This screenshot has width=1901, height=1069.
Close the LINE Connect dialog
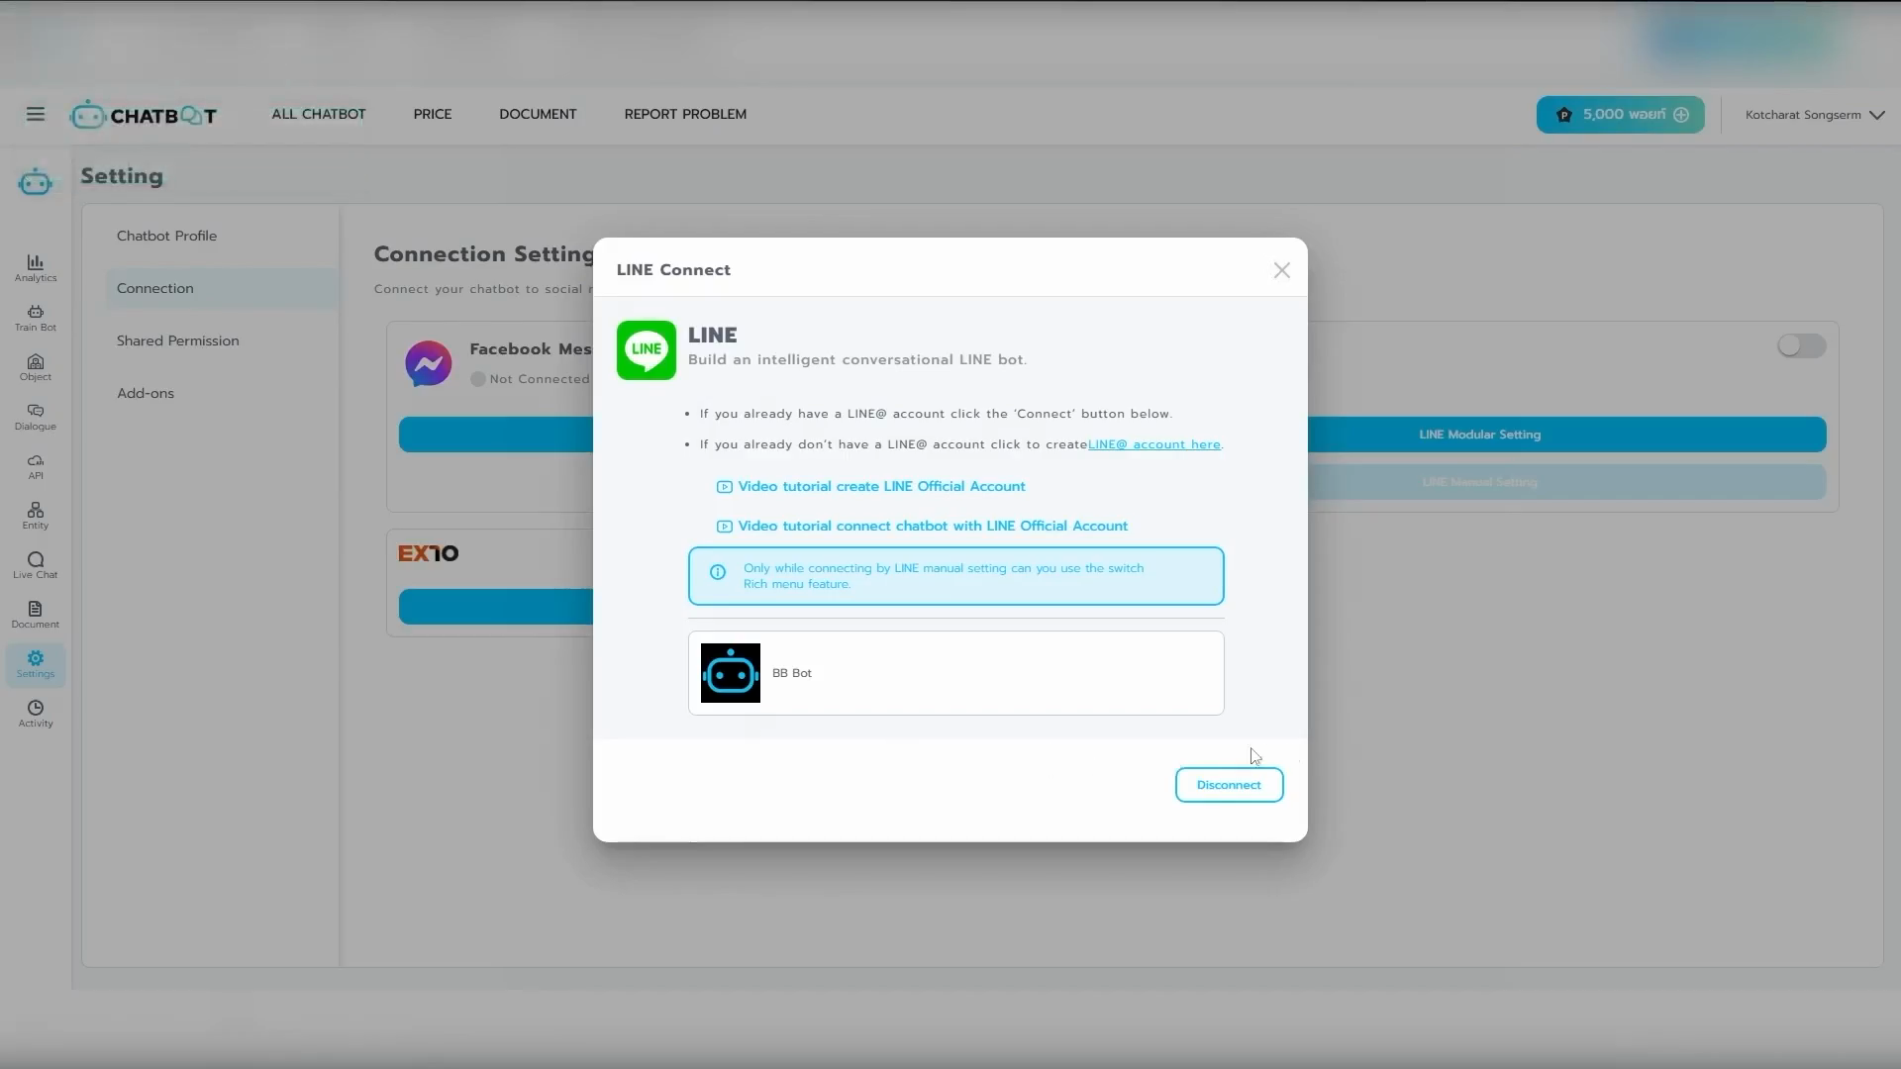pos(1282,270)
